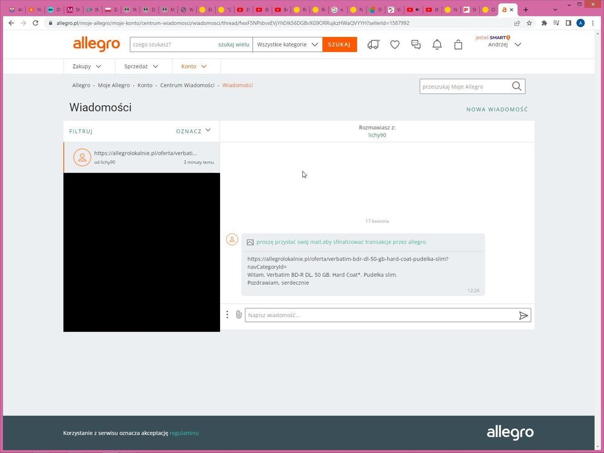Click the szukaj wielu link
The height and width of the screenshot is (453, 604).
(x=233, y=44)
